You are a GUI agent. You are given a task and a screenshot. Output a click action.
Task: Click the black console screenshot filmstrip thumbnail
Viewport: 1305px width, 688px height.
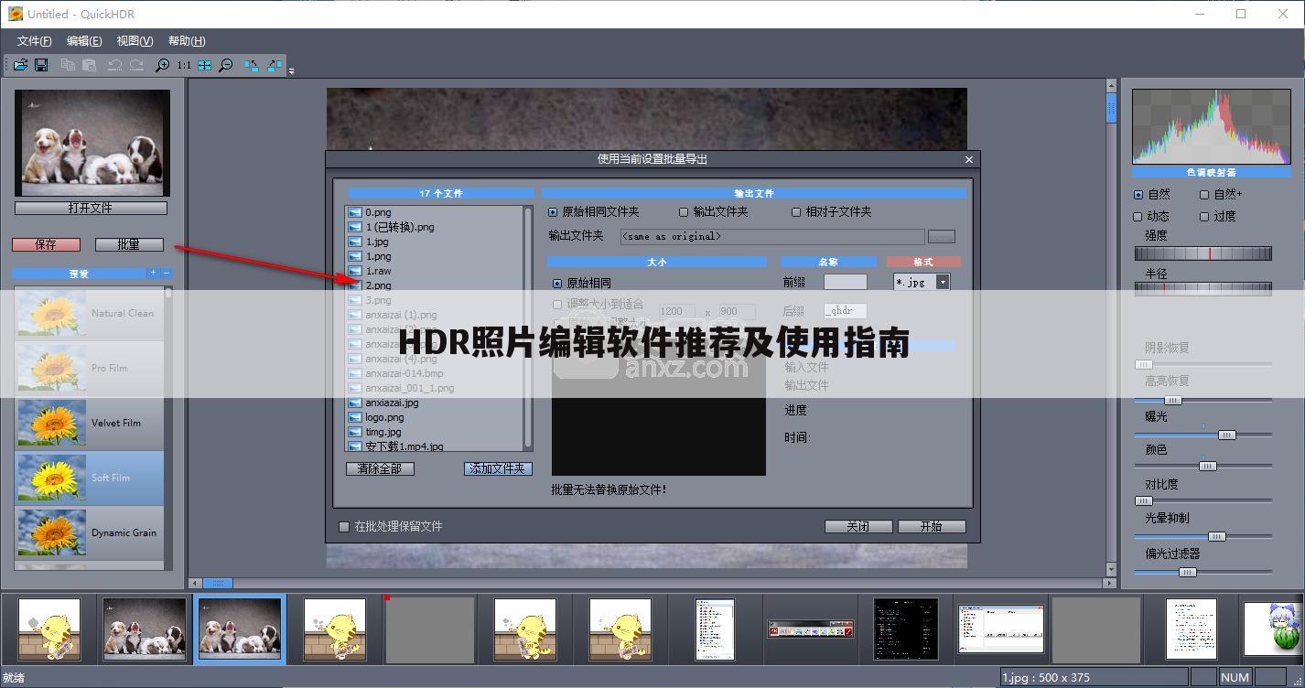[906, 629]
